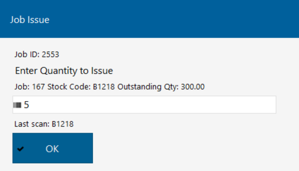Click the barcode scanner icon in quantity field
299x171 pixels.
pyautogui.click(x=17, y=105)
